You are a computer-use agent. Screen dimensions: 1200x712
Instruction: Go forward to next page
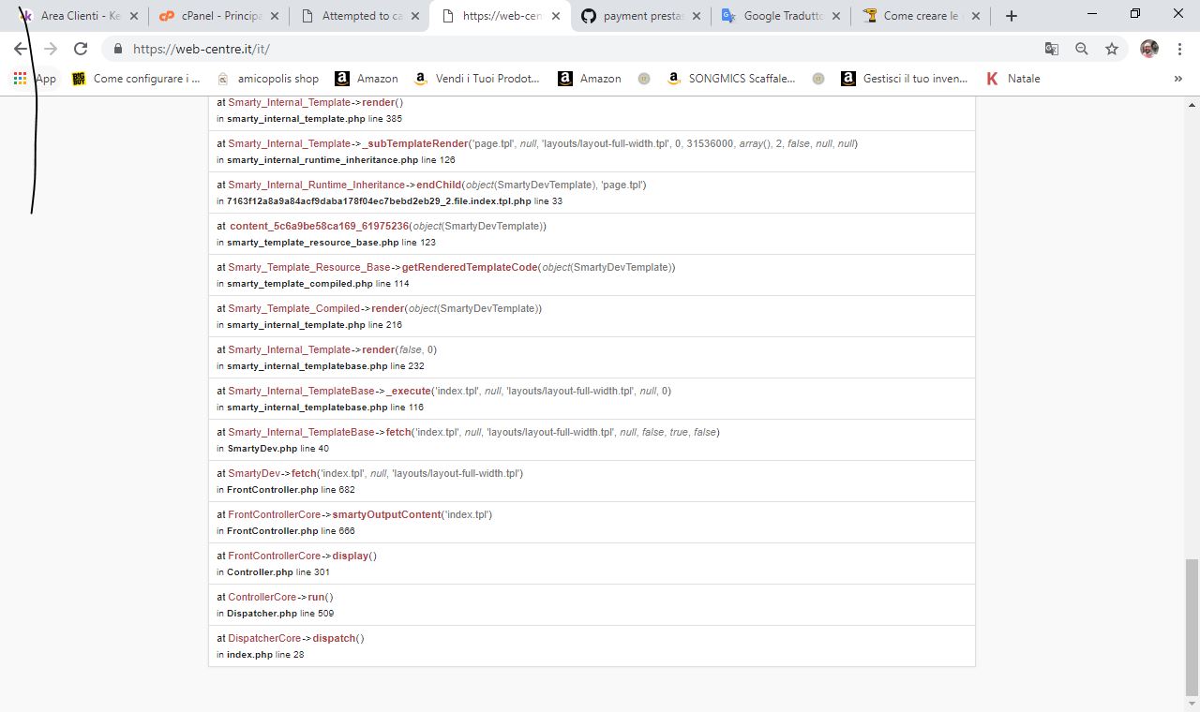tap(51, 49)
